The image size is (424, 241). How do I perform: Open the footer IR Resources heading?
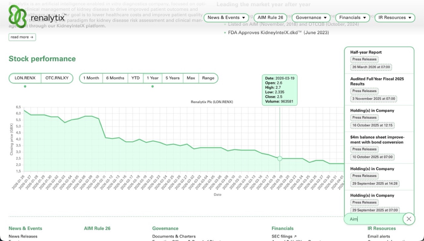click(382, 228)
